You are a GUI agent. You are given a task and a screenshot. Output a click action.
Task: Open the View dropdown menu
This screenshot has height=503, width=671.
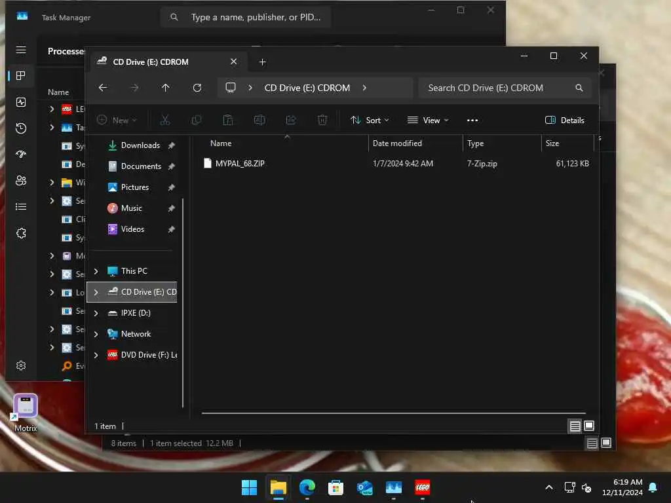coord(428,121)
